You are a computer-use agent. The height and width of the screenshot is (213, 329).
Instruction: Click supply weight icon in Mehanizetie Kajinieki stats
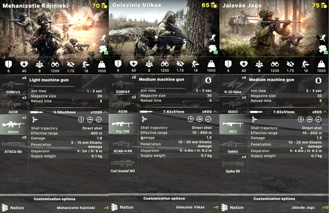pos(101,64)
